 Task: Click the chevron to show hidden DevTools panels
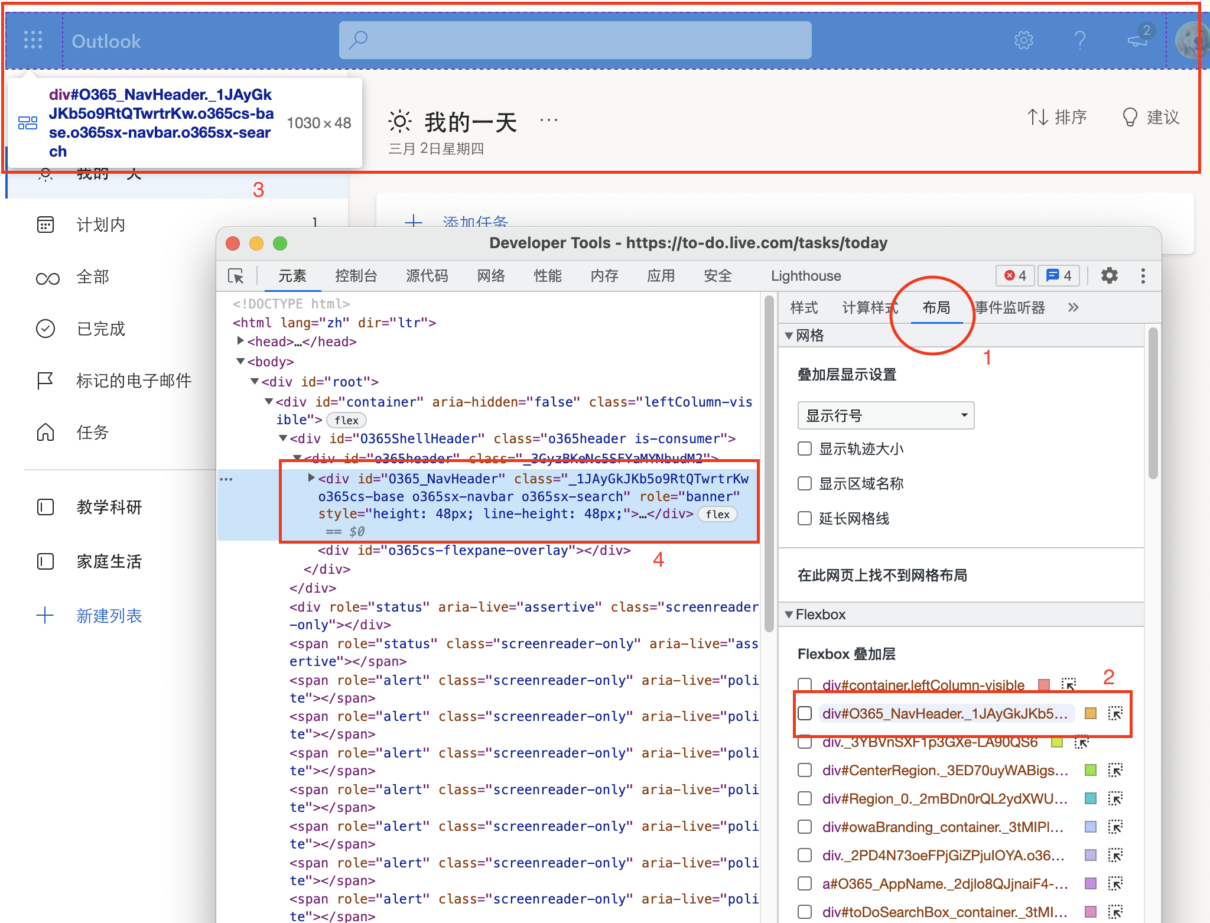click(x=1073, y=307)
